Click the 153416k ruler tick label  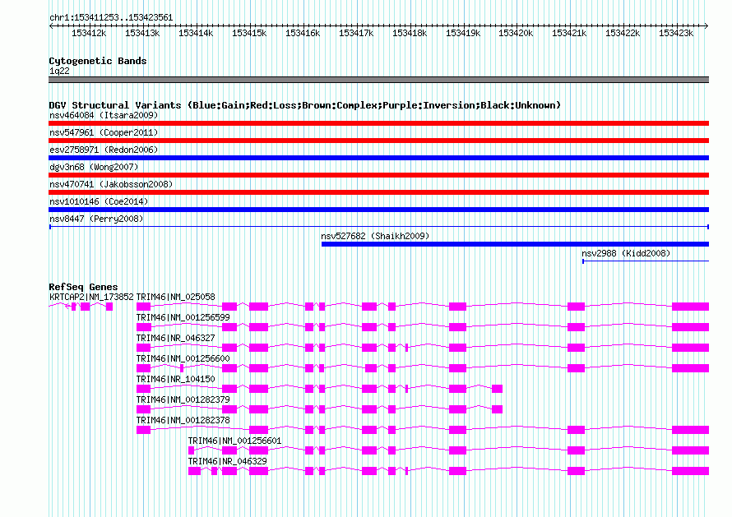tap(303, 33)
